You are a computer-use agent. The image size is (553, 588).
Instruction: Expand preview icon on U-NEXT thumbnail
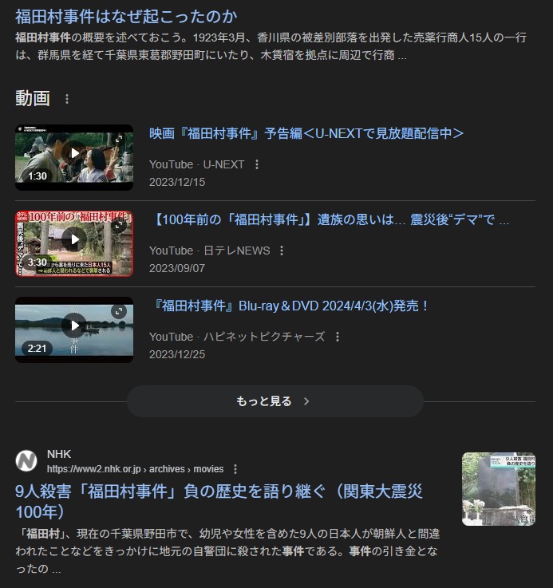pos(119,140)
